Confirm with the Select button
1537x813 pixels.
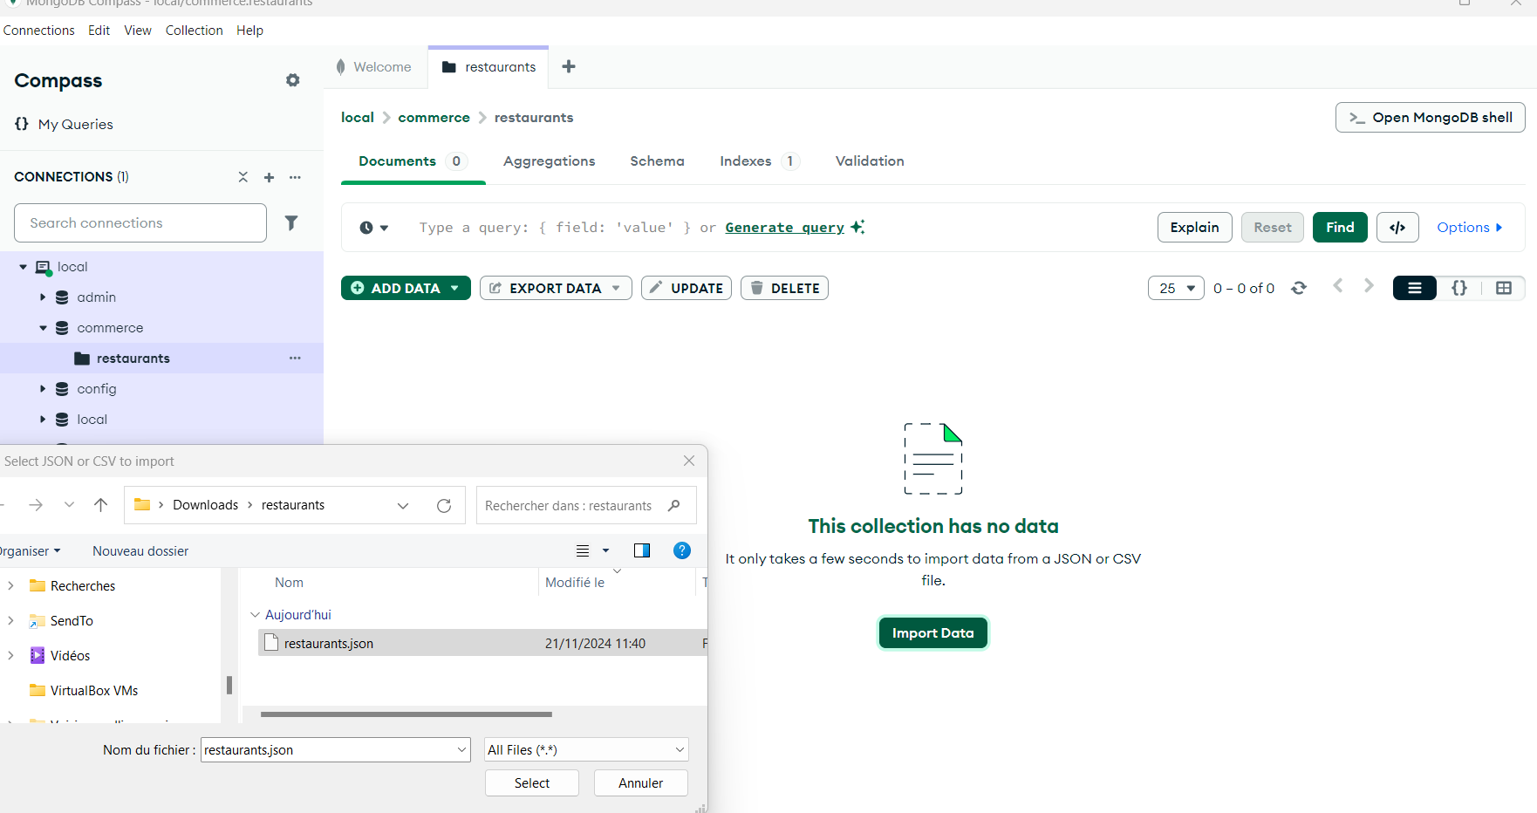(x=532, y=783)
